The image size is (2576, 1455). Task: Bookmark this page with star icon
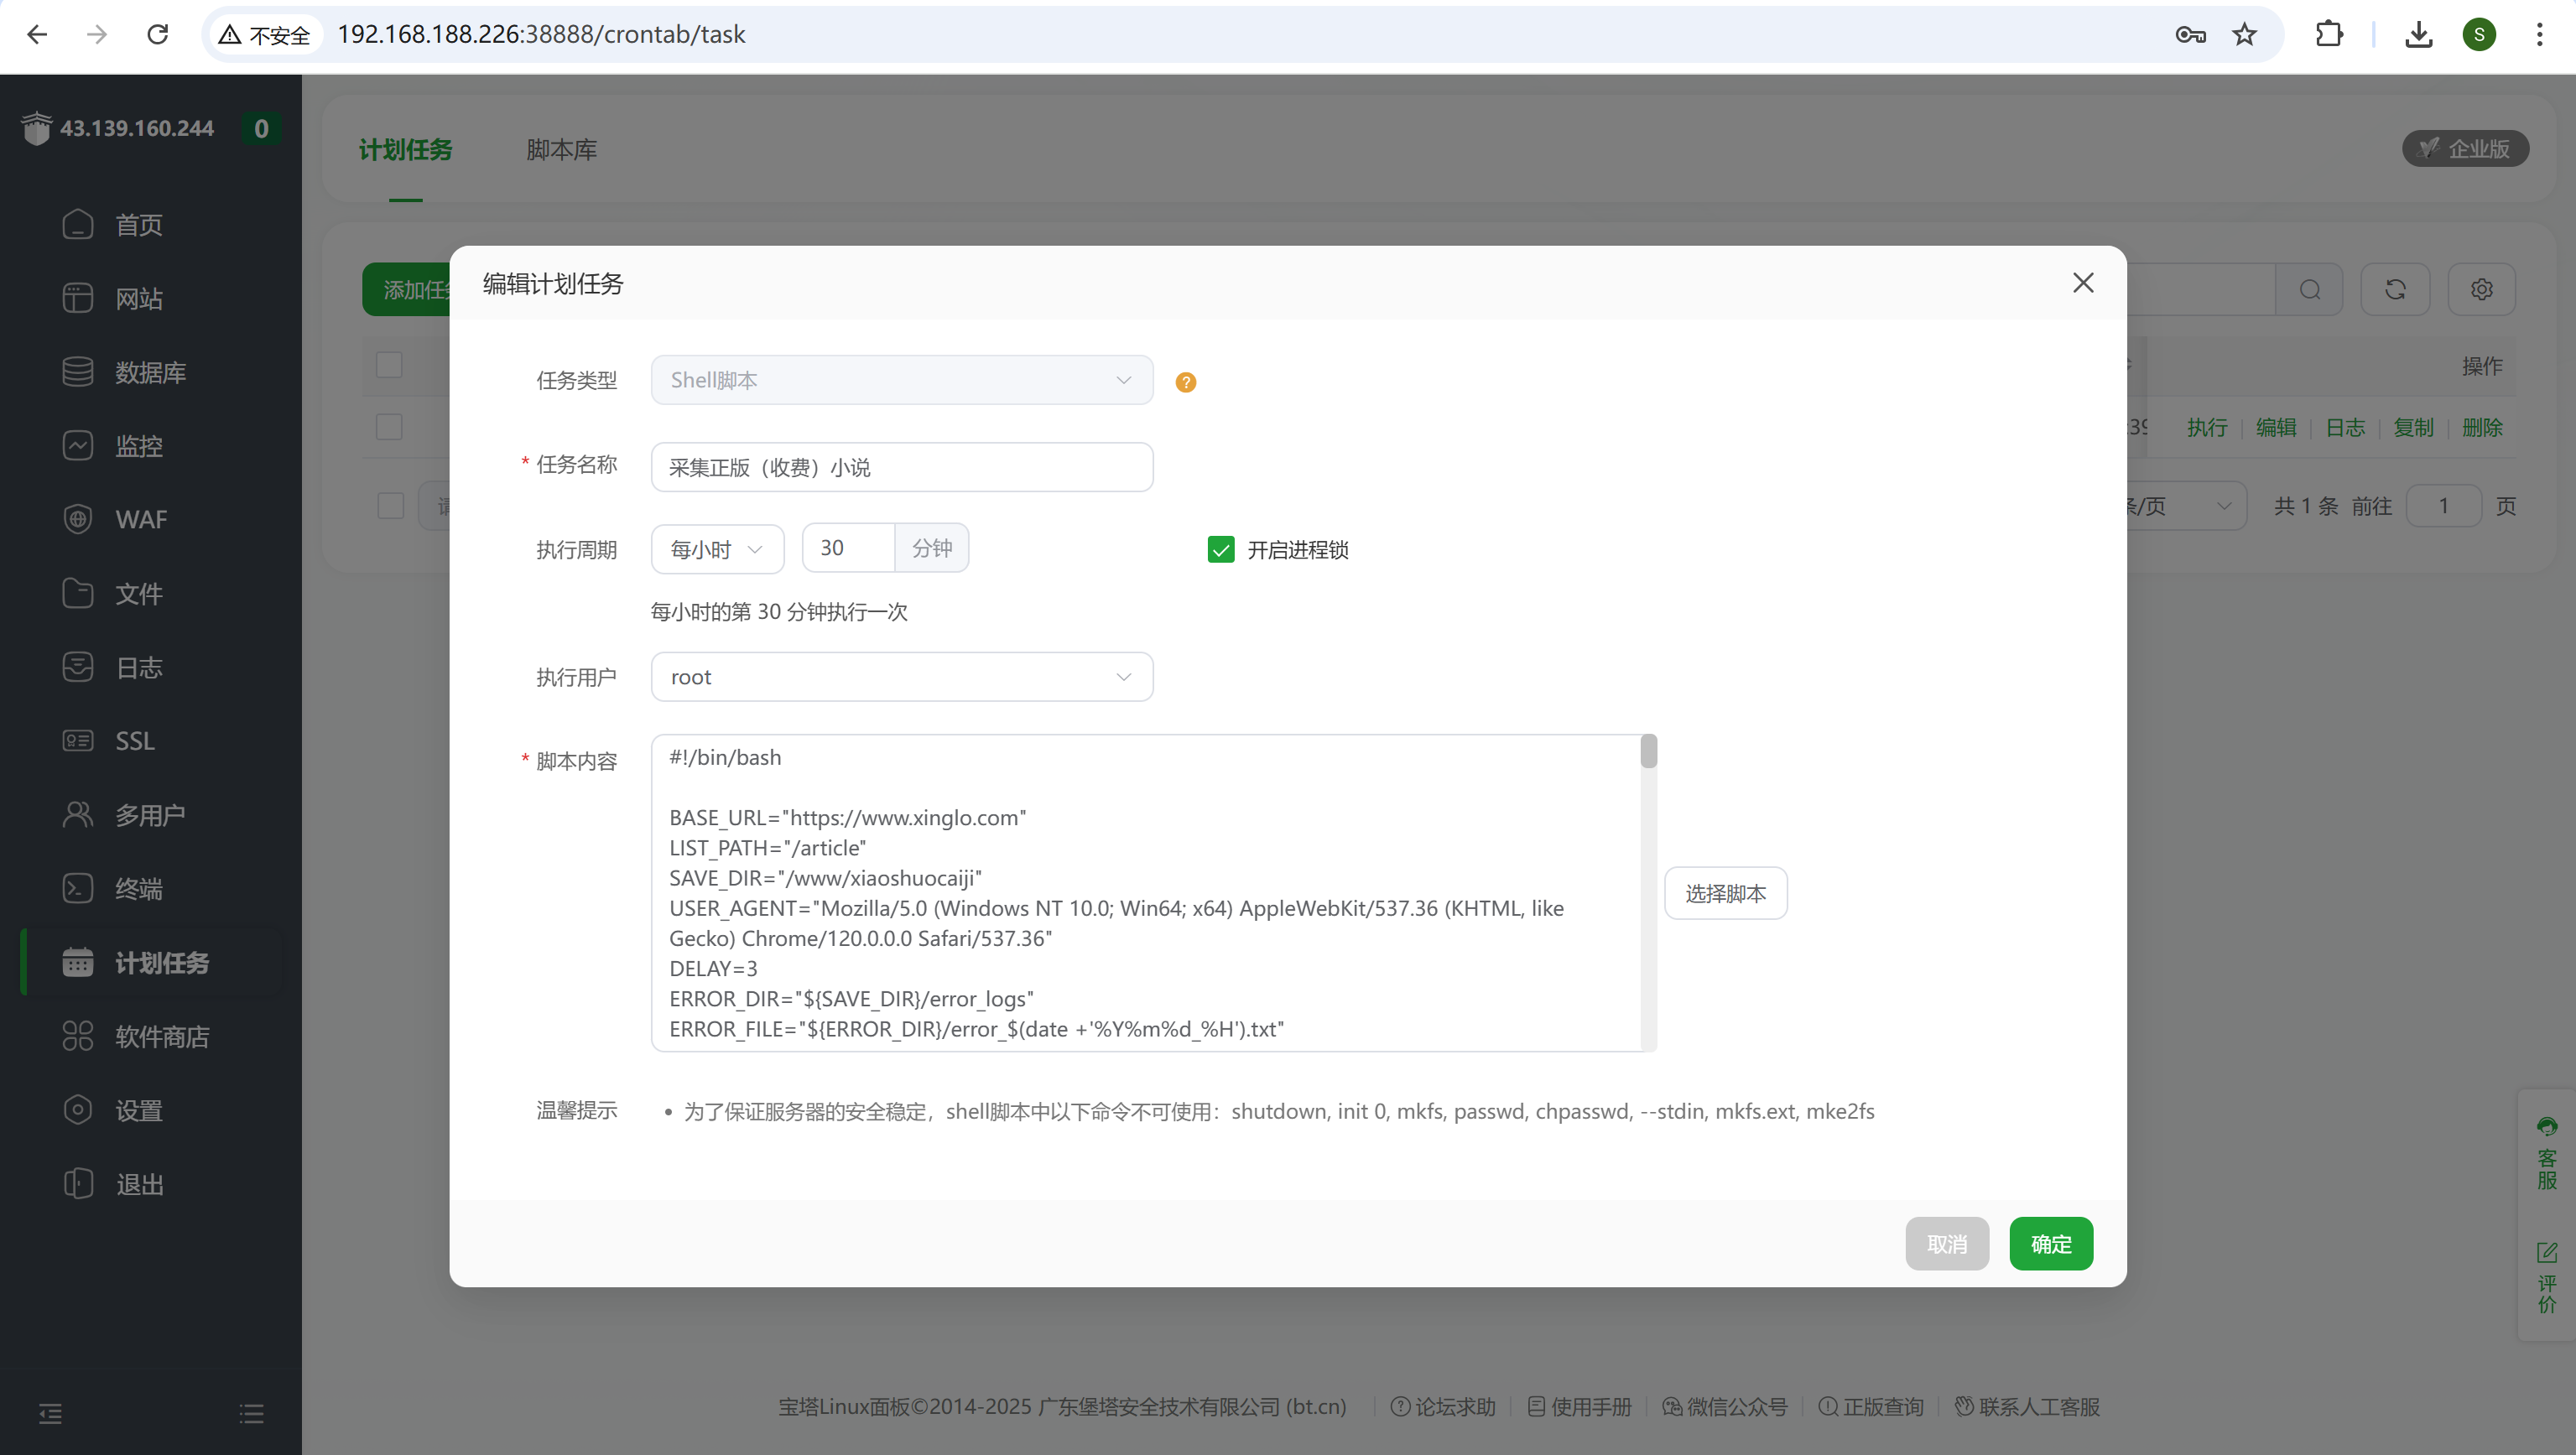[2244, 35]
